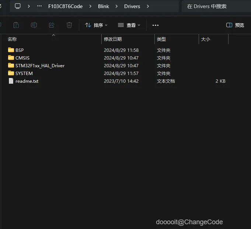Select the BSP folder icon

[x=11, y=50]
